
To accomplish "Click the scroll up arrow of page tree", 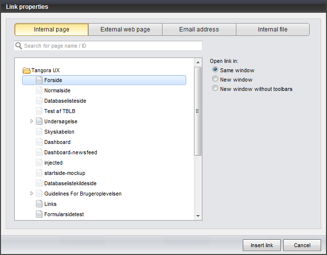I will 198,62.
